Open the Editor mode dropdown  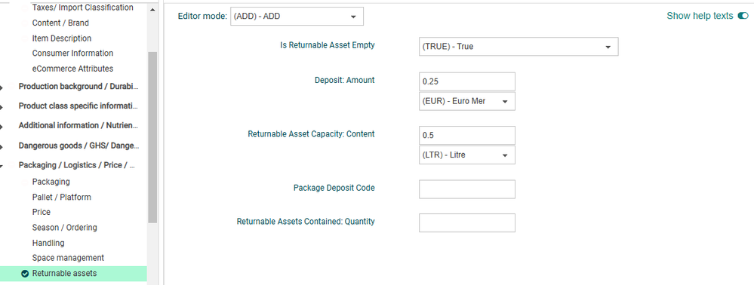pyautogui.click(x=297, y=17)
